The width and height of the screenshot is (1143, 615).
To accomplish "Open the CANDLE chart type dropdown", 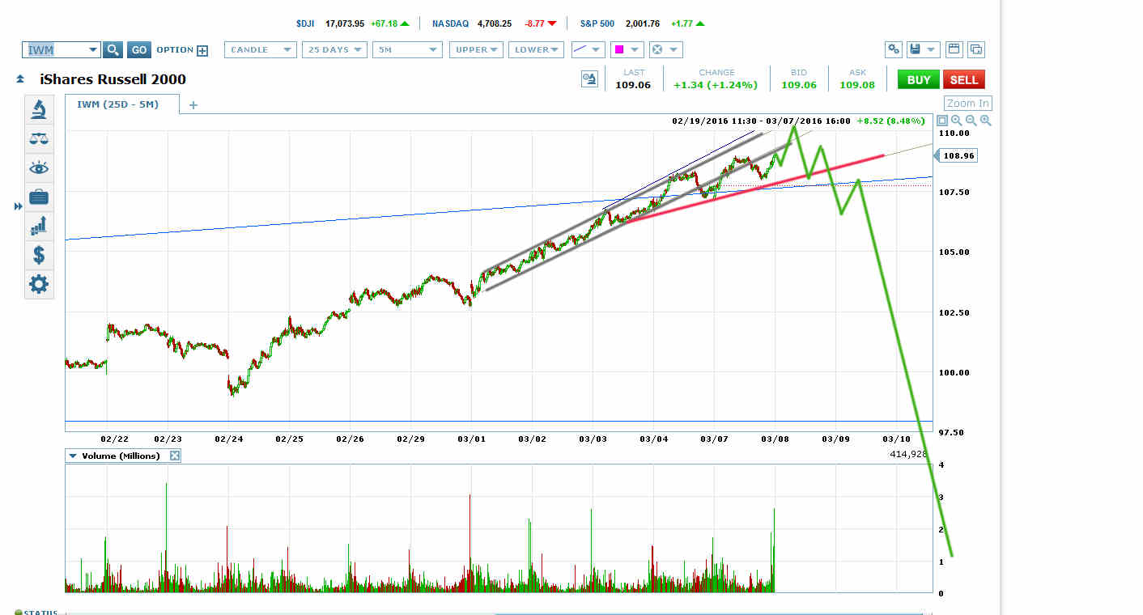I will coord(261,50).
